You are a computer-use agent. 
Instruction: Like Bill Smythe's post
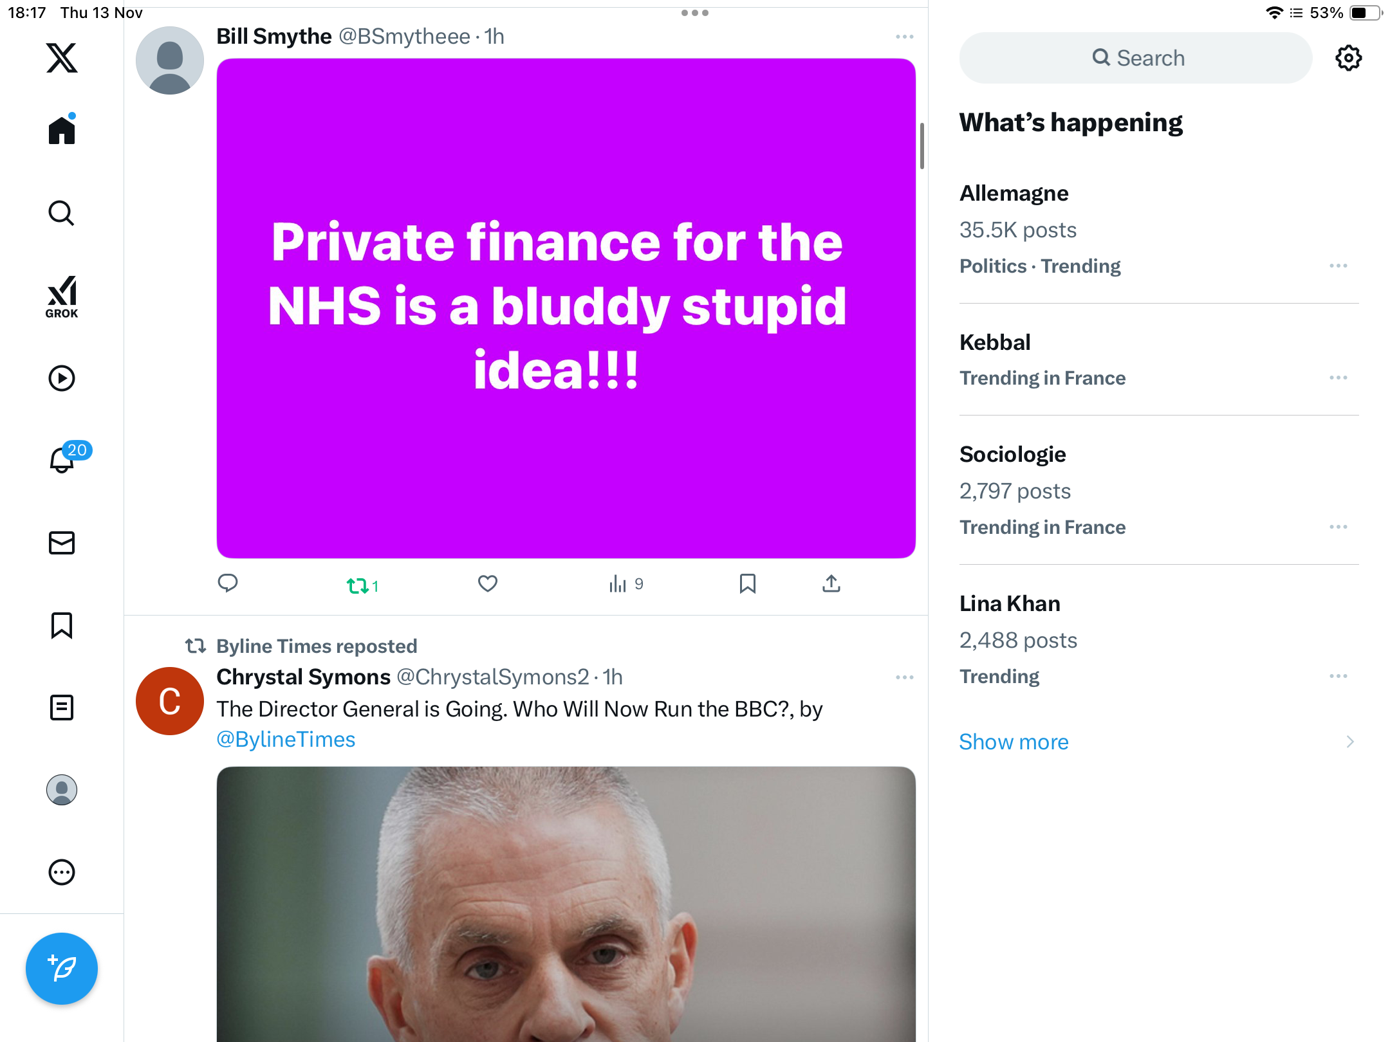pos(487,584)
